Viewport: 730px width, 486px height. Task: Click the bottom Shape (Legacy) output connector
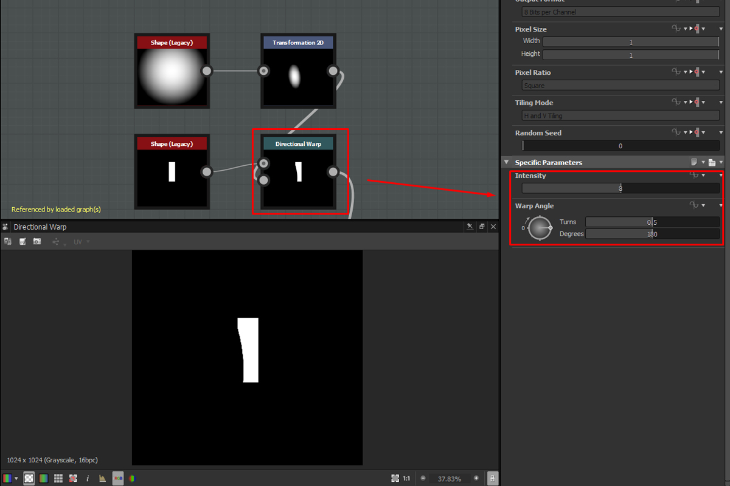(x=207, y=172)
